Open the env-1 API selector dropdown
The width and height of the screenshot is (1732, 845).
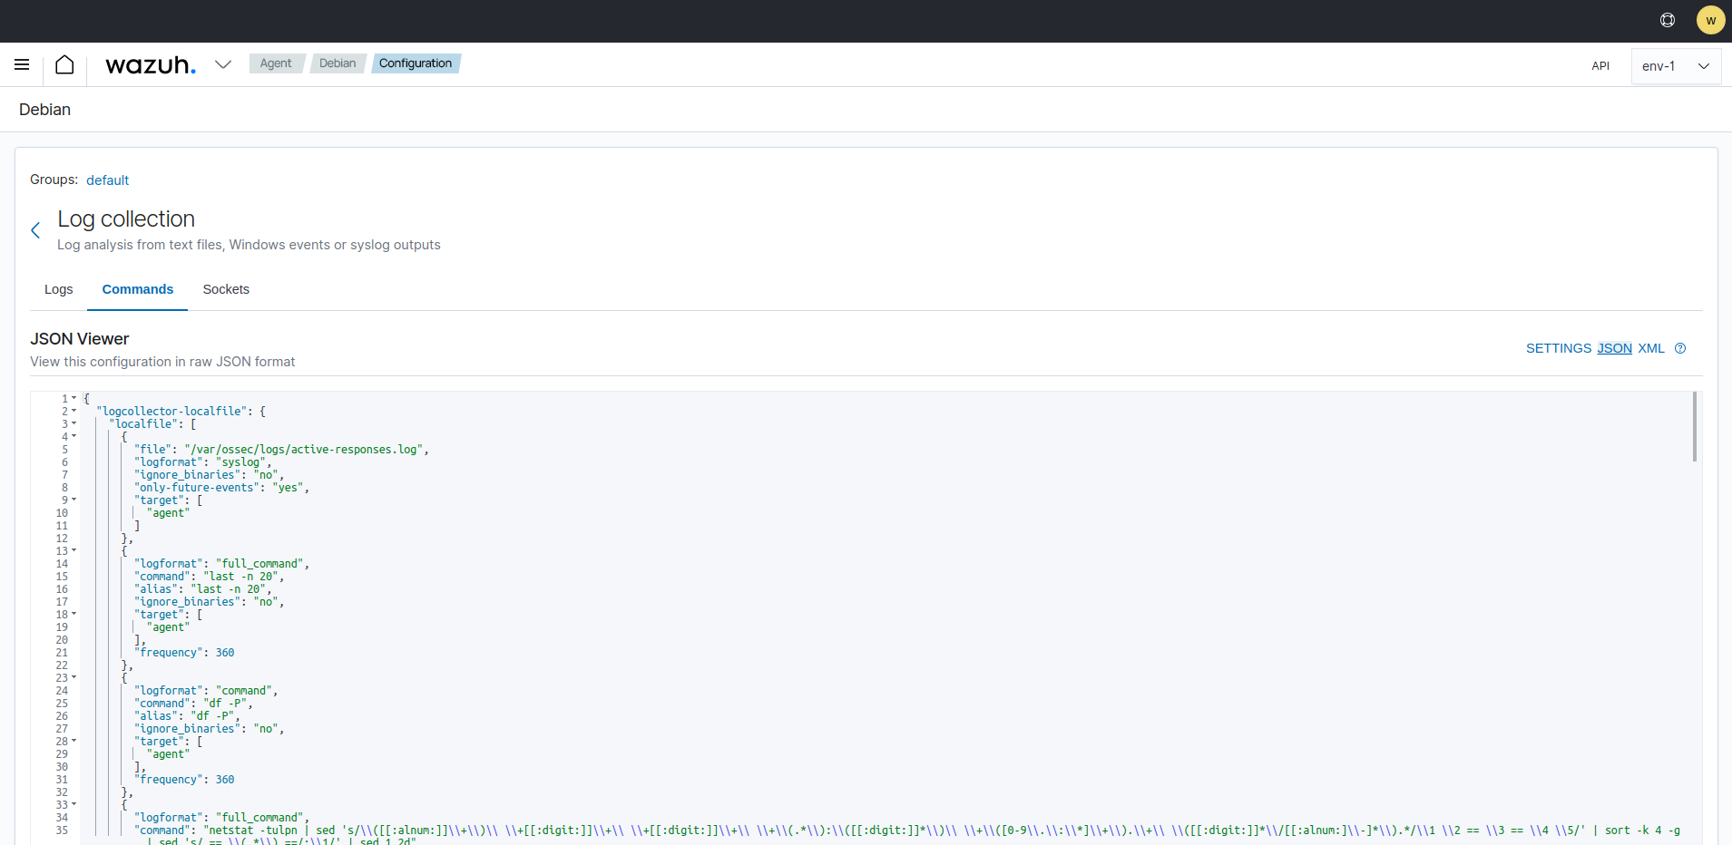point(1676,66)
